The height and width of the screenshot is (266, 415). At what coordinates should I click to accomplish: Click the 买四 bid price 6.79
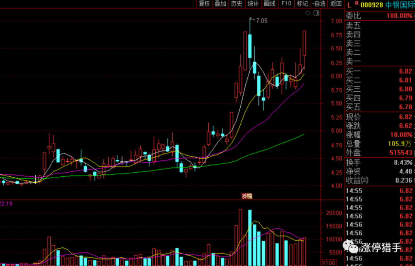click(406, 98)
